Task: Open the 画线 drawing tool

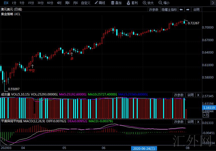Action: 100,3
